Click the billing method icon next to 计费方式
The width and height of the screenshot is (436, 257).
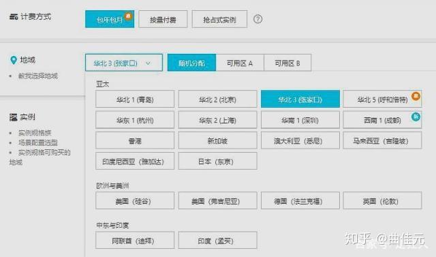pos(14,16)
